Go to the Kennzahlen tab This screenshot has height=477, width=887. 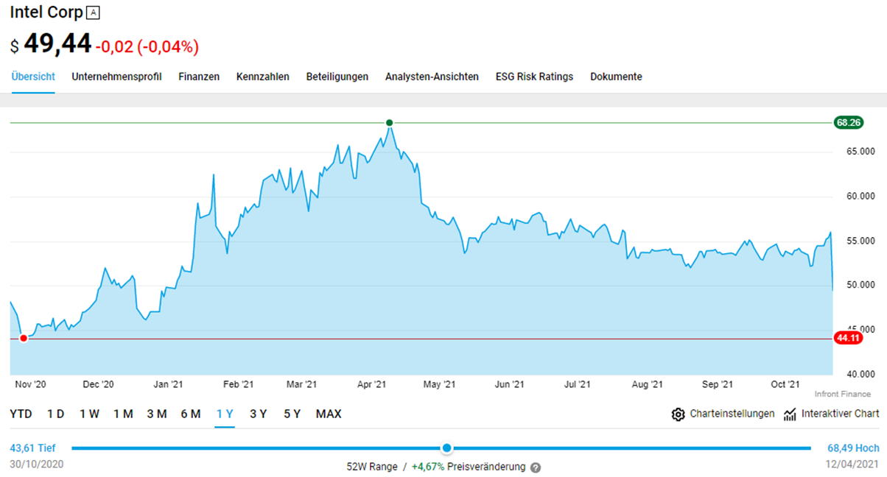coord(263,77)
